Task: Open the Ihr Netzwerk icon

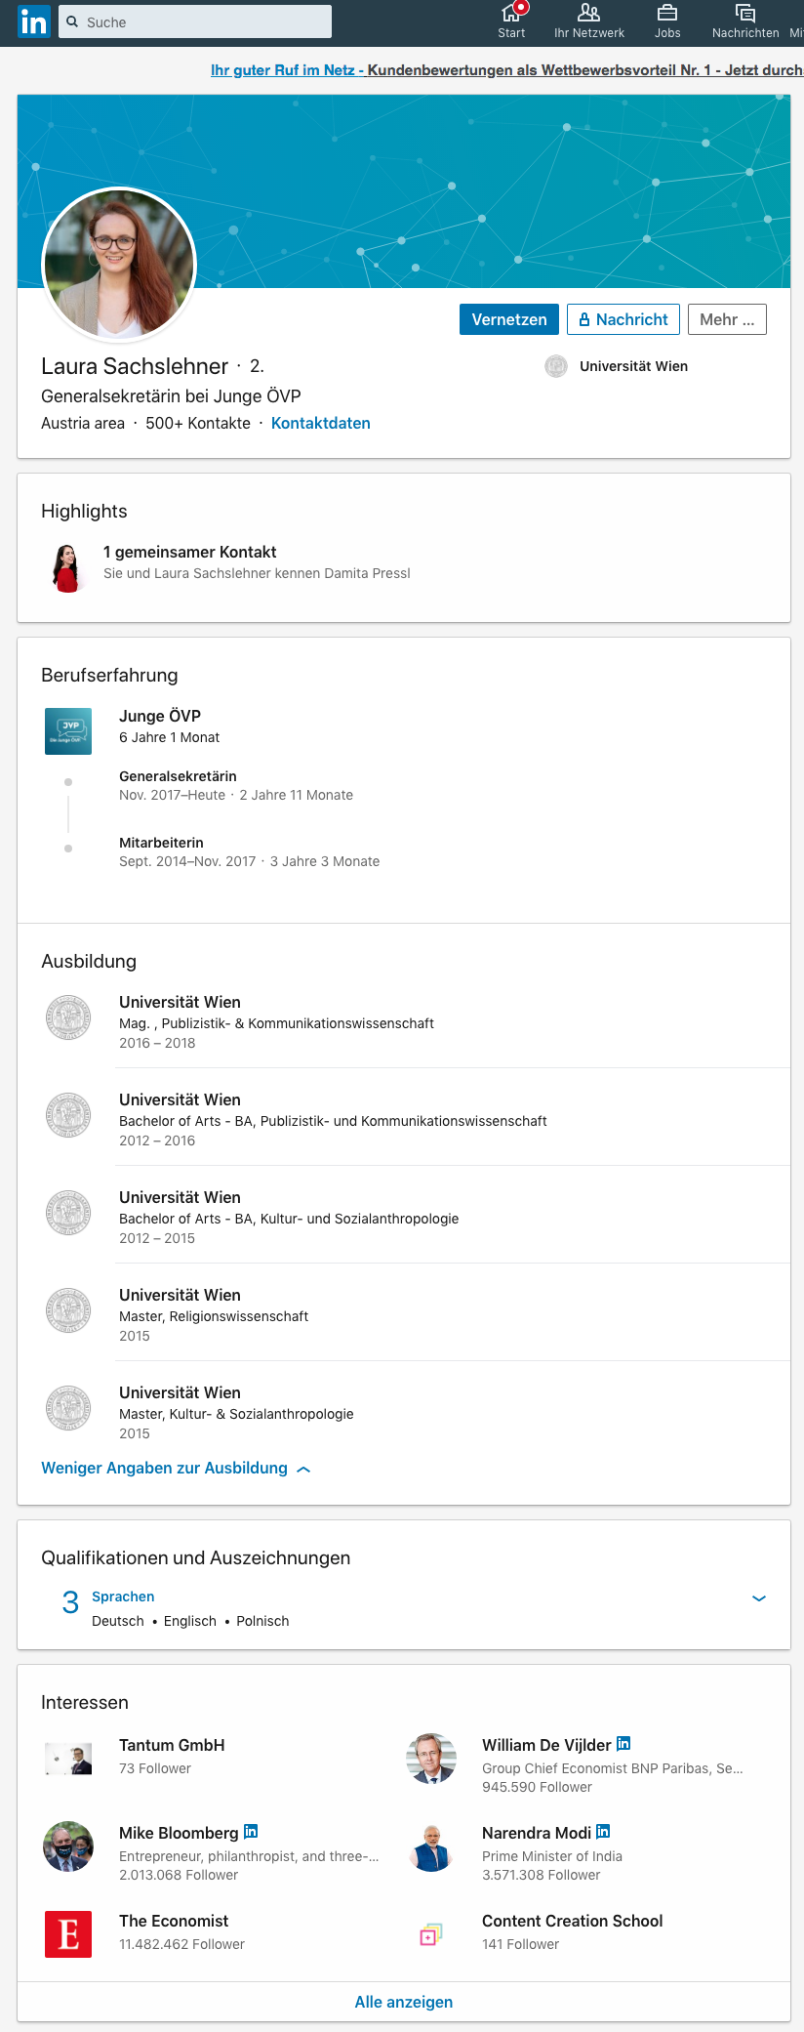Action: 588,14
